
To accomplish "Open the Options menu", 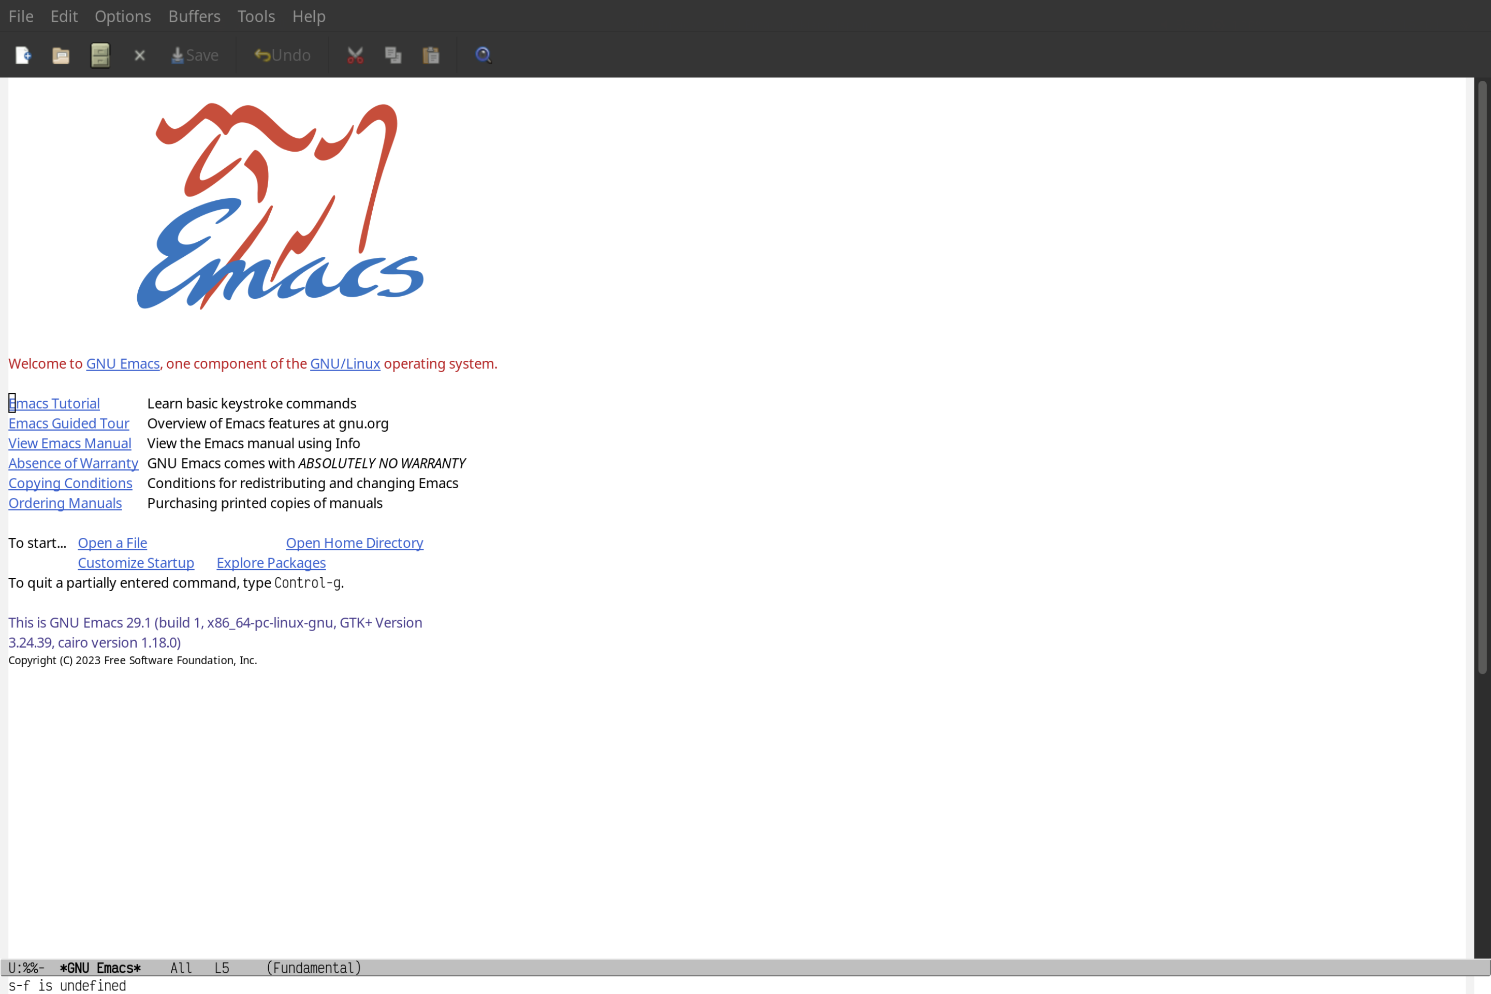I will pos(122,16).
